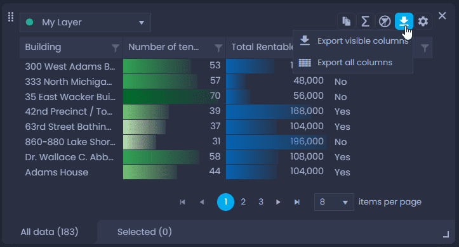459x247 pixels.
Task: Jump to last page of results
Action: click(297, 202)
